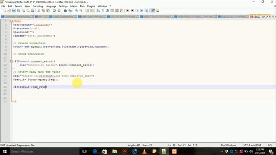Image resolution: width=276 pixels, height=155 pixels.
Task: Click the Paste toolbar icon
Action: 48,11
